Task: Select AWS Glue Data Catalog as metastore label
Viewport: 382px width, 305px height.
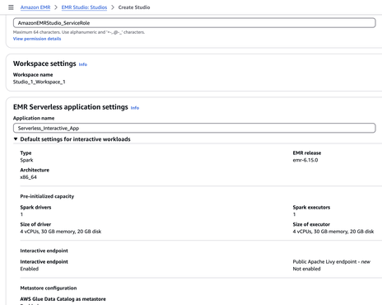Action: pyautogui.click(x=63, y=299)
